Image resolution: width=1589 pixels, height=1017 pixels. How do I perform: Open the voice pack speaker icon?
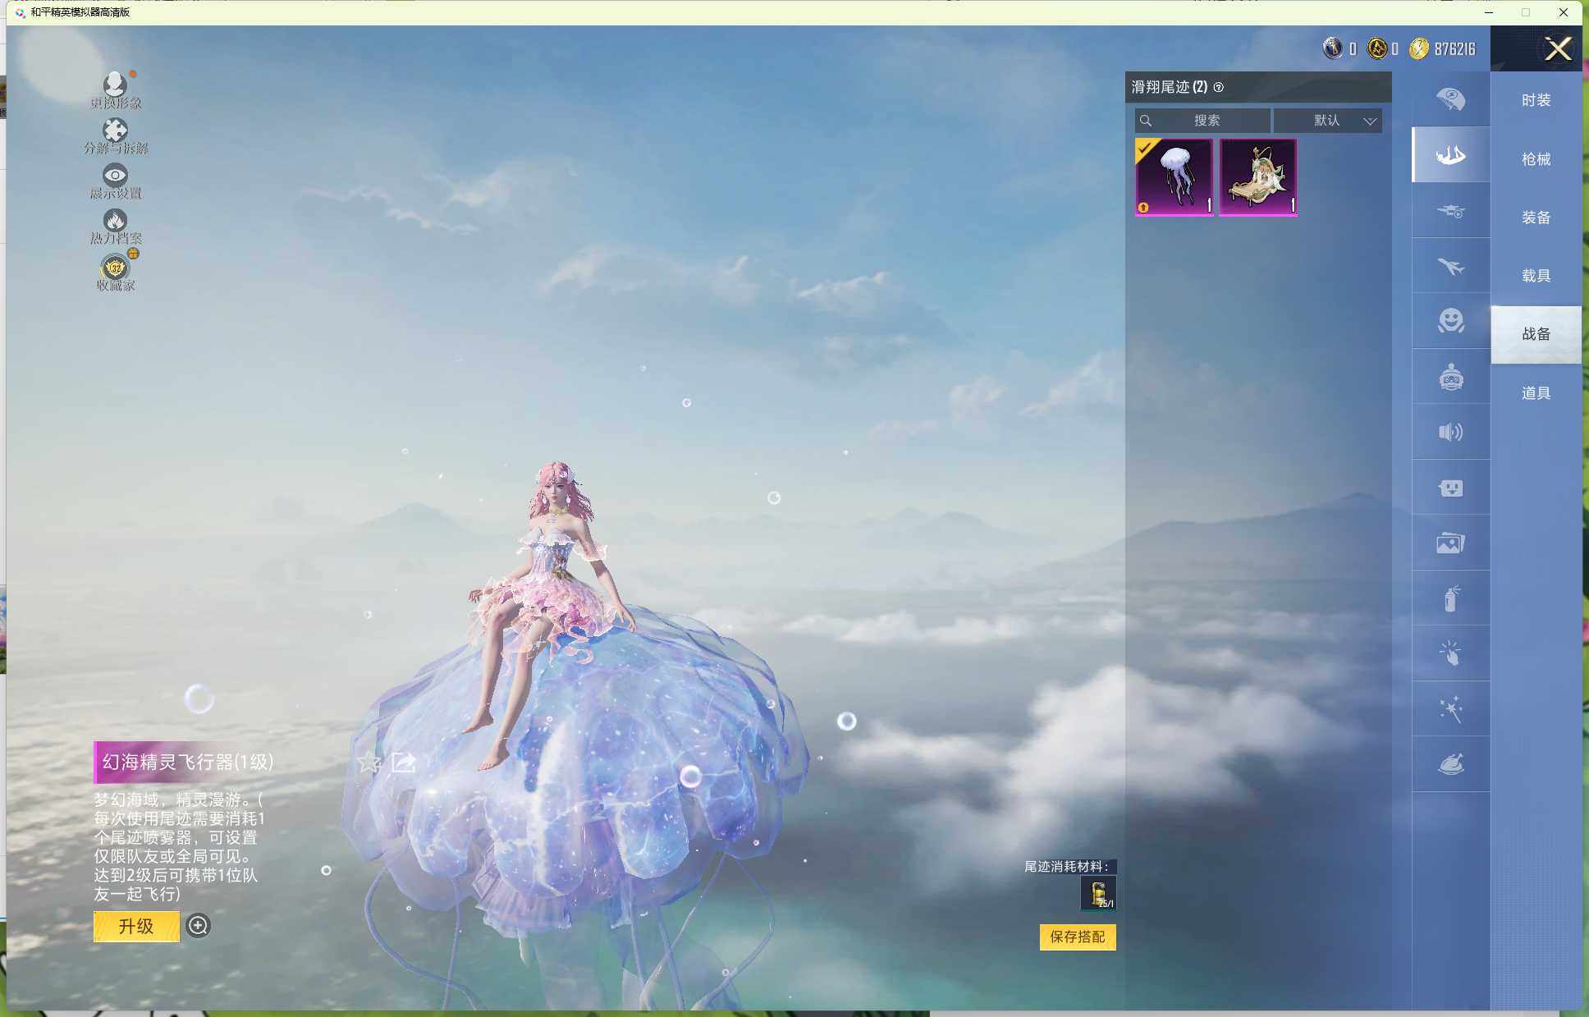(1450, 432)
